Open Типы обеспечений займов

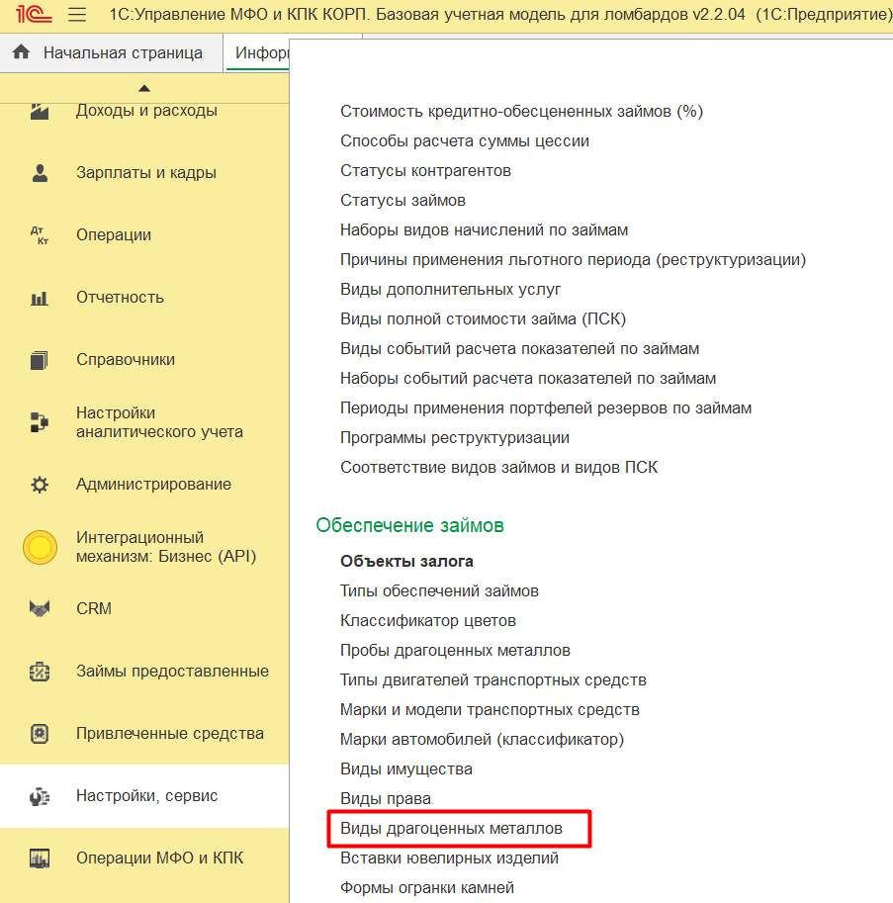439,590
